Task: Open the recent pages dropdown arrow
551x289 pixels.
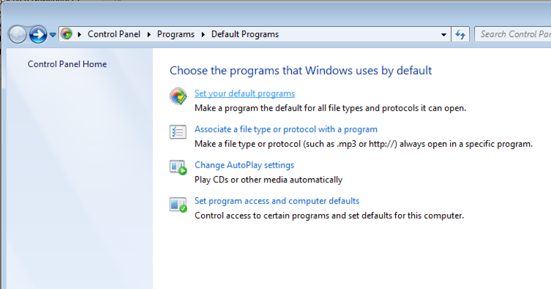Action: [52, 35]
